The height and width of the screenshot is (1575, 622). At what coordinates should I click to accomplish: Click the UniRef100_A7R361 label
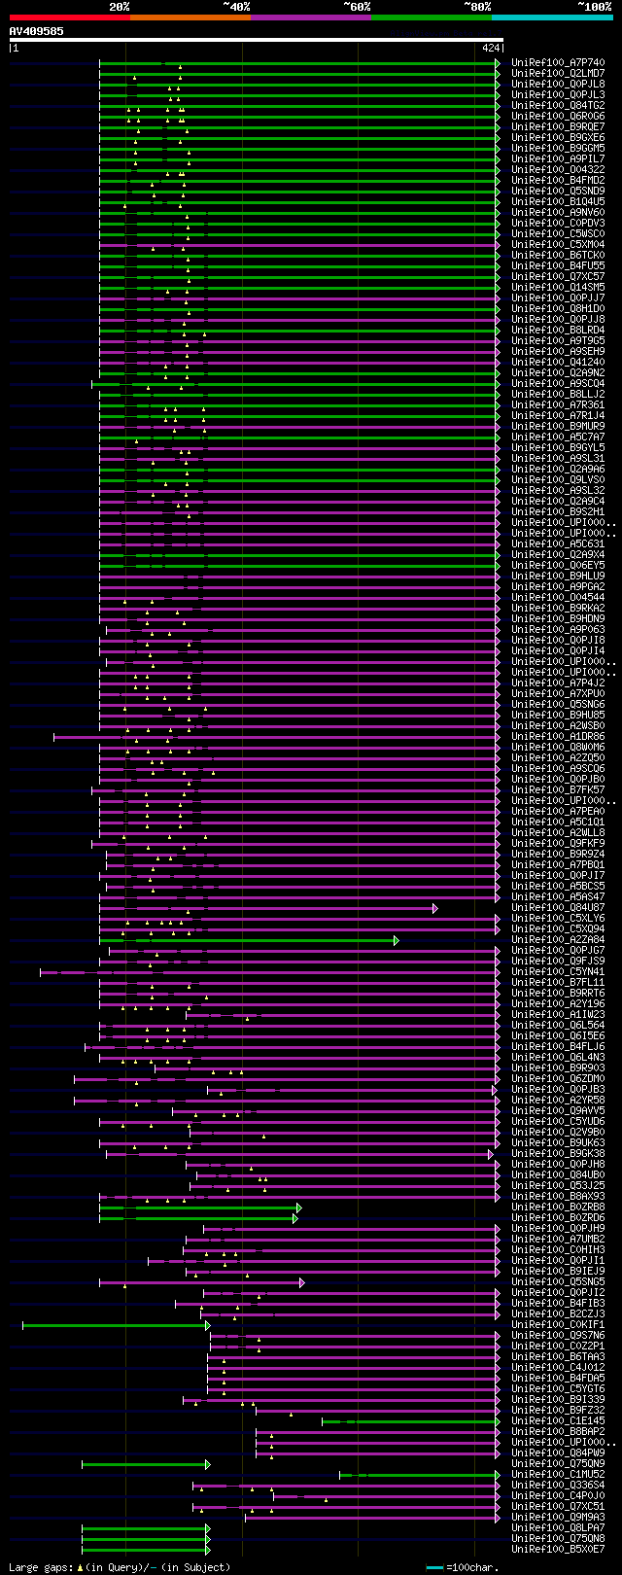[558, 404]
